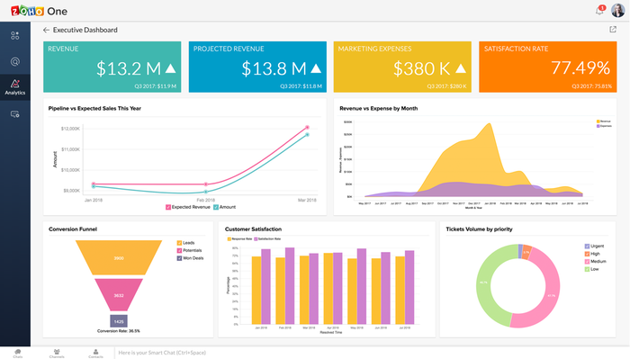Open the Contacts tab in bottom bar
The height and width of the screenshot is (359, 630).
click(95, 354)
